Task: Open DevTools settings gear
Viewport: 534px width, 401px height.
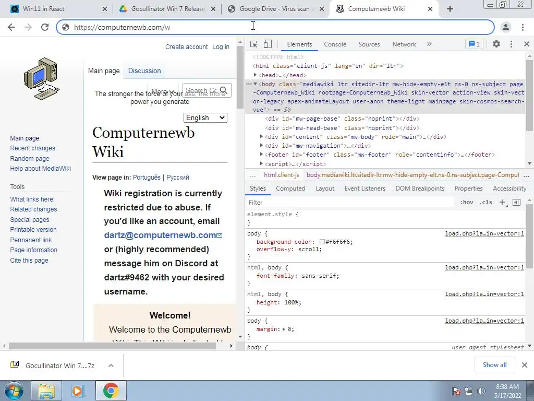Action: 496,44
